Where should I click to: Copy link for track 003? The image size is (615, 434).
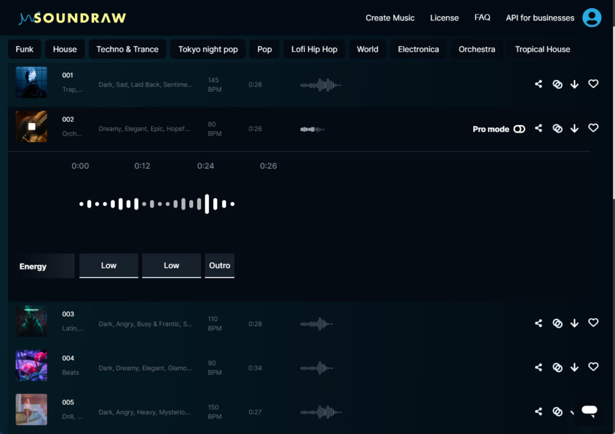[557, 324]
